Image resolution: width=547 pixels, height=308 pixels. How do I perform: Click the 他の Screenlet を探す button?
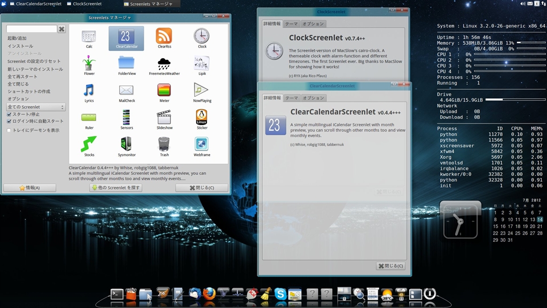[116, 188]
